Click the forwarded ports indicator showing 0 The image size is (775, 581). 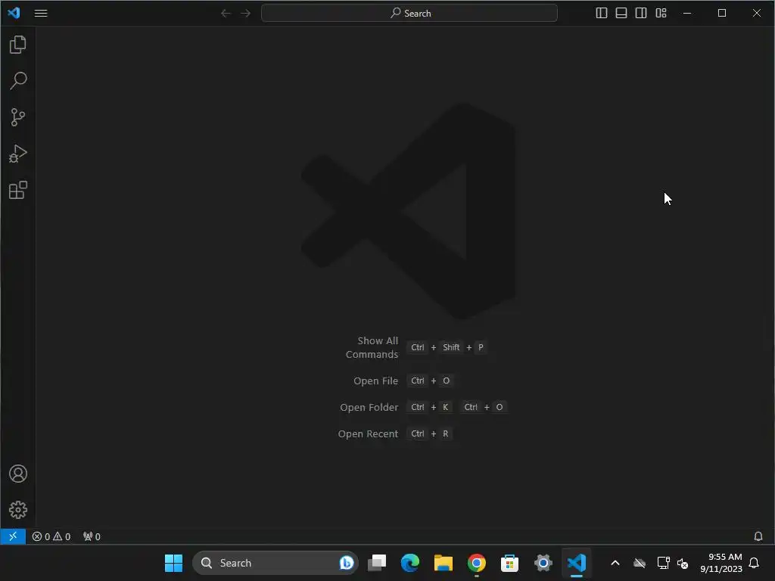[x=92, y=536]
